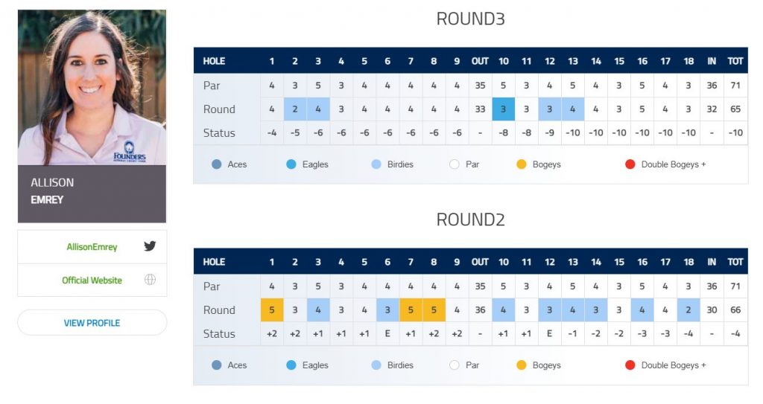Click the birdie score on hole 18 in Round 2

(x=688, y=310)
